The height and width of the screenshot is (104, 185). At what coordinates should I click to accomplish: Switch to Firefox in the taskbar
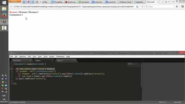tap(4, 15)
